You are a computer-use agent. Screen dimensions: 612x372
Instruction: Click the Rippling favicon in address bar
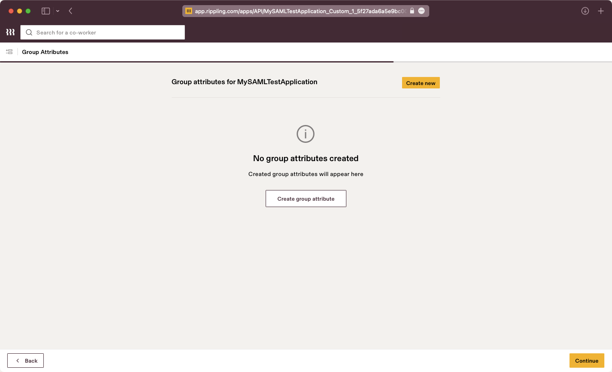pos(189,11)
